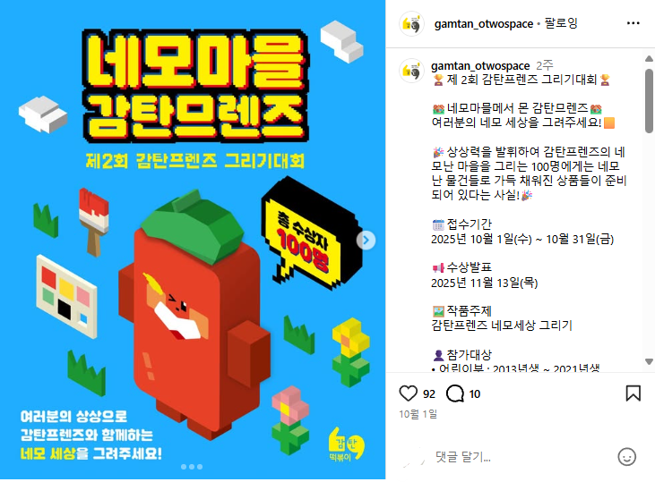Viewport: 655px width, 482px height.
Task: Open gamtan_otwospace username in the caption
Action: point(480,66)
